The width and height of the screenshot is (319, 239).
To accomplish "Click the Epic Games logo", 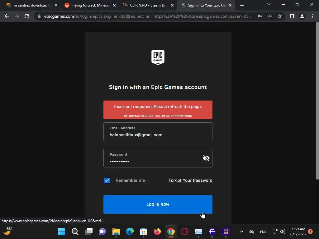I will coord(158,58).
